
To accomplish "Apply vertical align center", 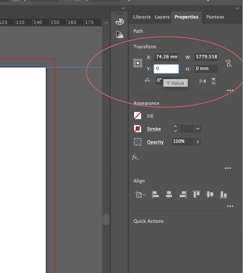I will coord(210,194).
